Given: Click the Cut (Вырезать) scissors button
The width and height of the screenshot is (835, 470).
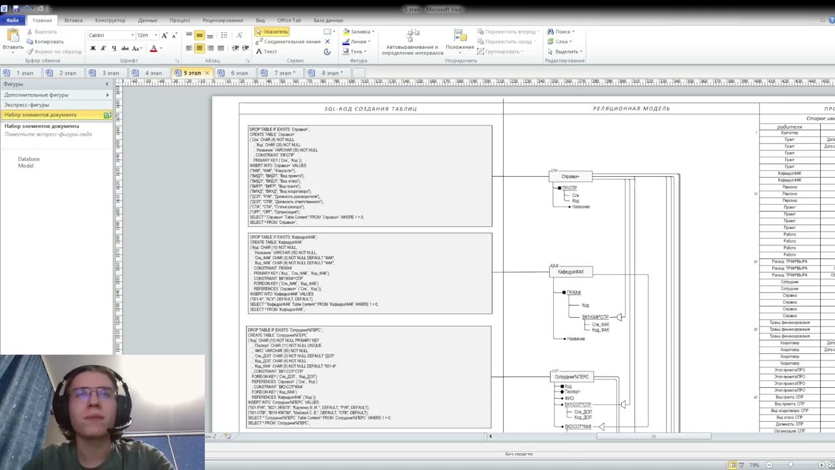Looking at the screenshot, I should coord(42,32).
